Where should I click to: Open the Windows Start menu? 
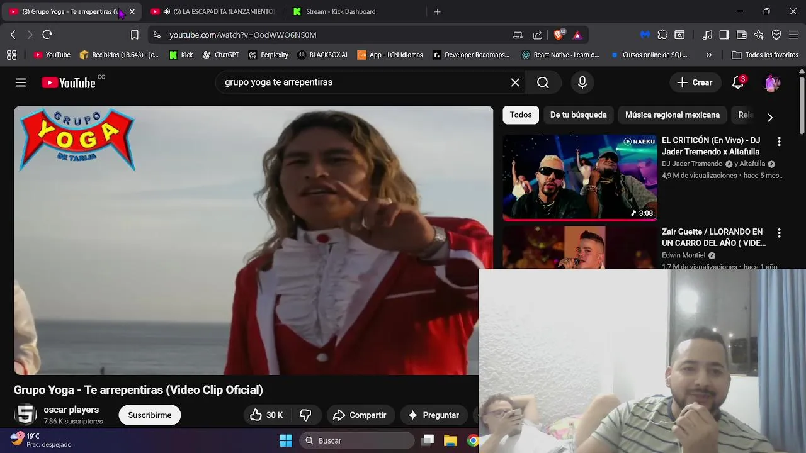click(x=286, y=440)
